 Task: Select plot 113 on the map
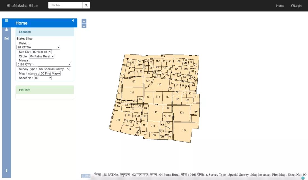pos(167,97)
